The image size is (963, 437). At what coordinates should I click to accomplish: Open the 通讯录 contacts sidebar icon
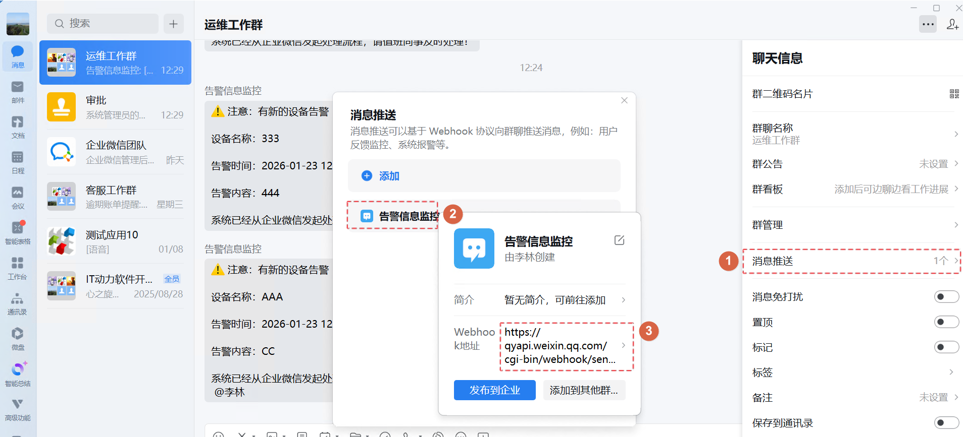[18, 303]
